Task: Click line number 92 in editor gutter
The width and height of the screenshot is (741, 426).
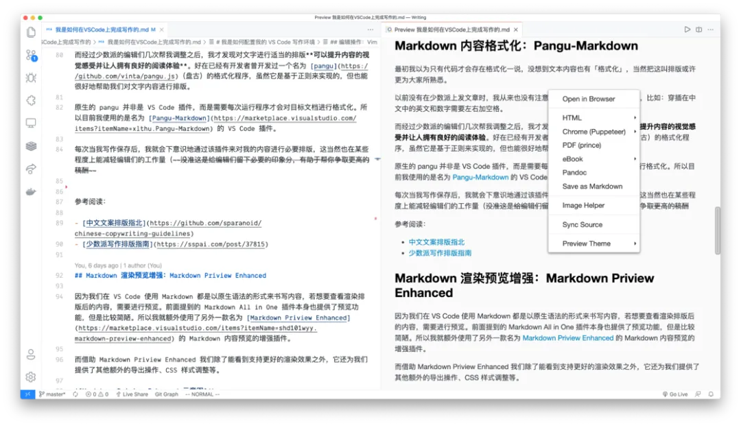Action: 59,275
